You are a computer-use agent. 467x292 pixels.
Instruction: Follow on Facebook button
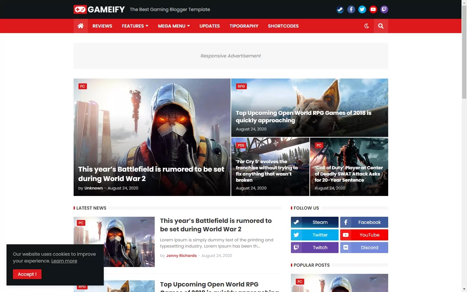364,222
